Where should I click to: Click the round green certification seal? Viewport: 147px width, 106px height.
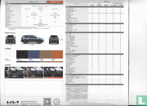click(x=56, y=102)
